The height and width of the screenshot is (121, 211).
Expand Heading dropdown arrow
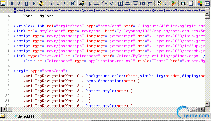click(75, 1)
